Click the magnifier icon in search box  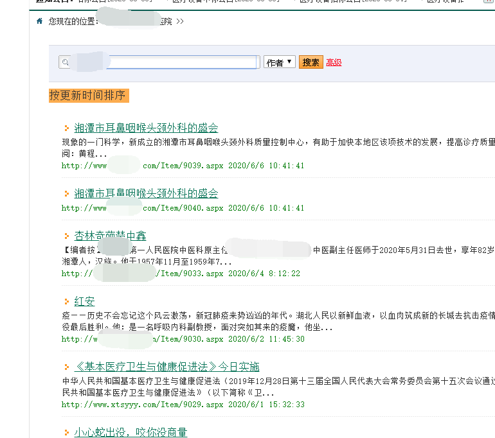point(65,62)
